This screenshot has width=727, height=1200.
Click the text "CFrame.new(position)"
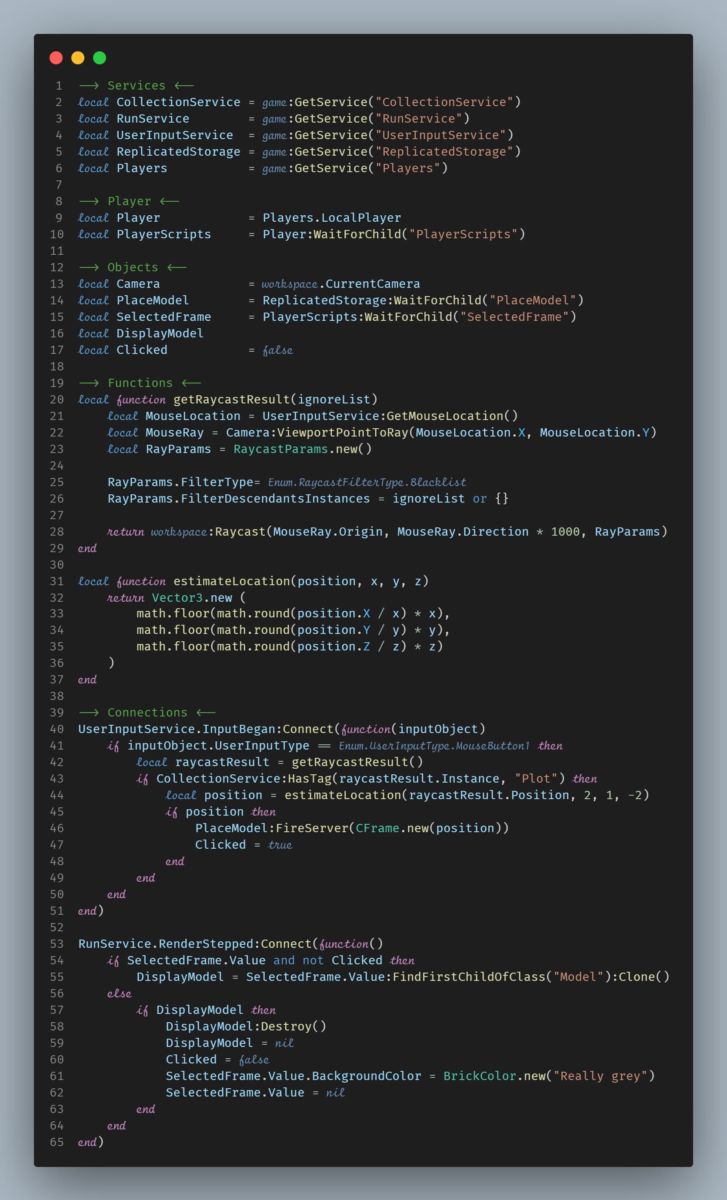[x=429, y=829]
